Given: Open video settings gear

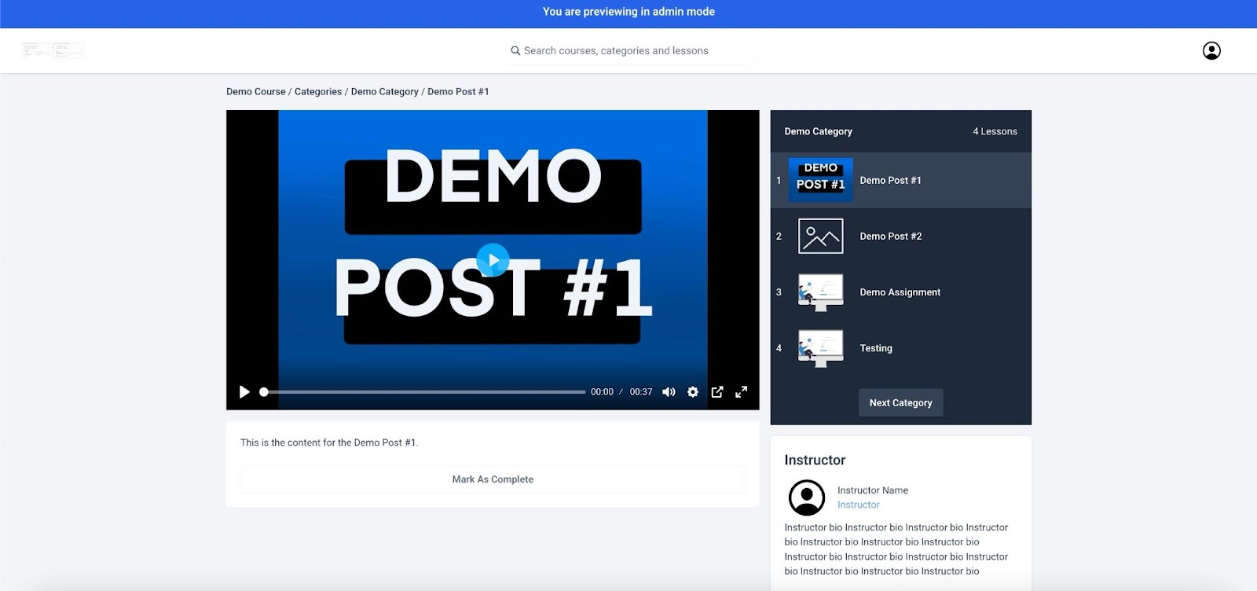Looking at the screenshot, I should (x=692, y=392).
